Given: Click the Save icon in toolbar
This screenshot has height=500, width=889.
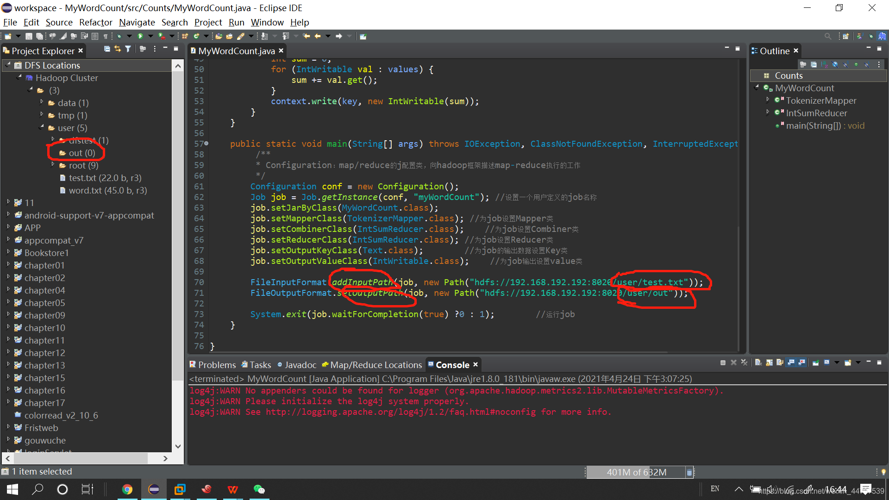Looking at the screenshot, I should [x=29, y=36].
